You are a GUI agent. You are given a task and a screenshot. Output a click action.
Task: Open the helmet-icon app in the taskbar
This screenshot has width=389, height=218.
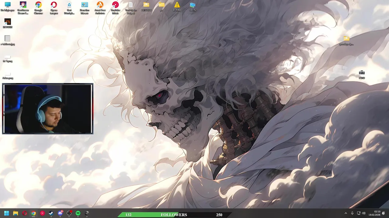87,213
